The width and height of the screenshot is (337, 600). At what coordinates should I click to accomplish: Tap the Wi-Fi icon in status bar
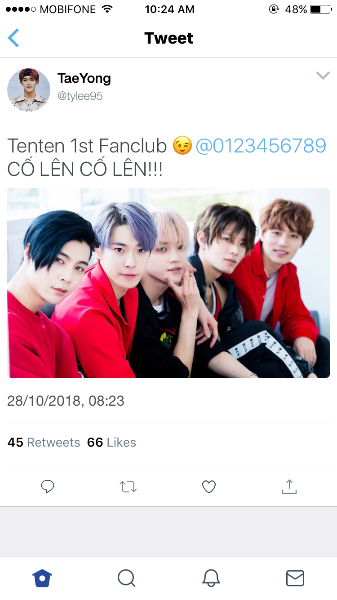tap(107, 9)
